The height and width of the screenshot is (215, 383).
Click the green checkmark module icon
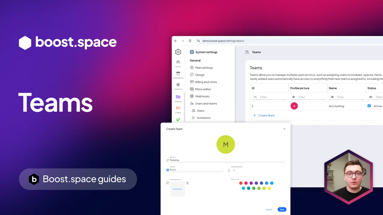coord(178,119)
